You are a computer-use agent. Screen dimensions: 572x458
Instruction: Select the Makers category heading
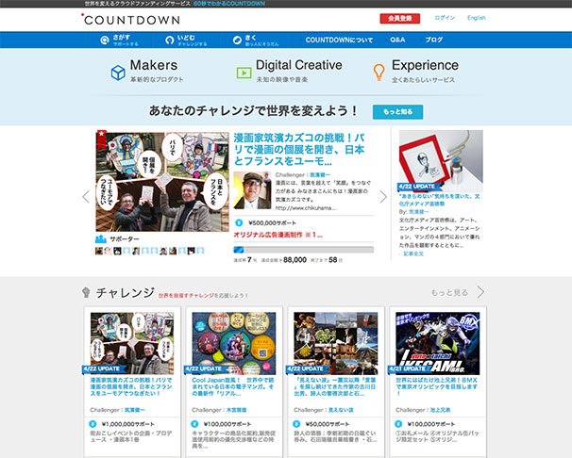click(x=154, y=65)
